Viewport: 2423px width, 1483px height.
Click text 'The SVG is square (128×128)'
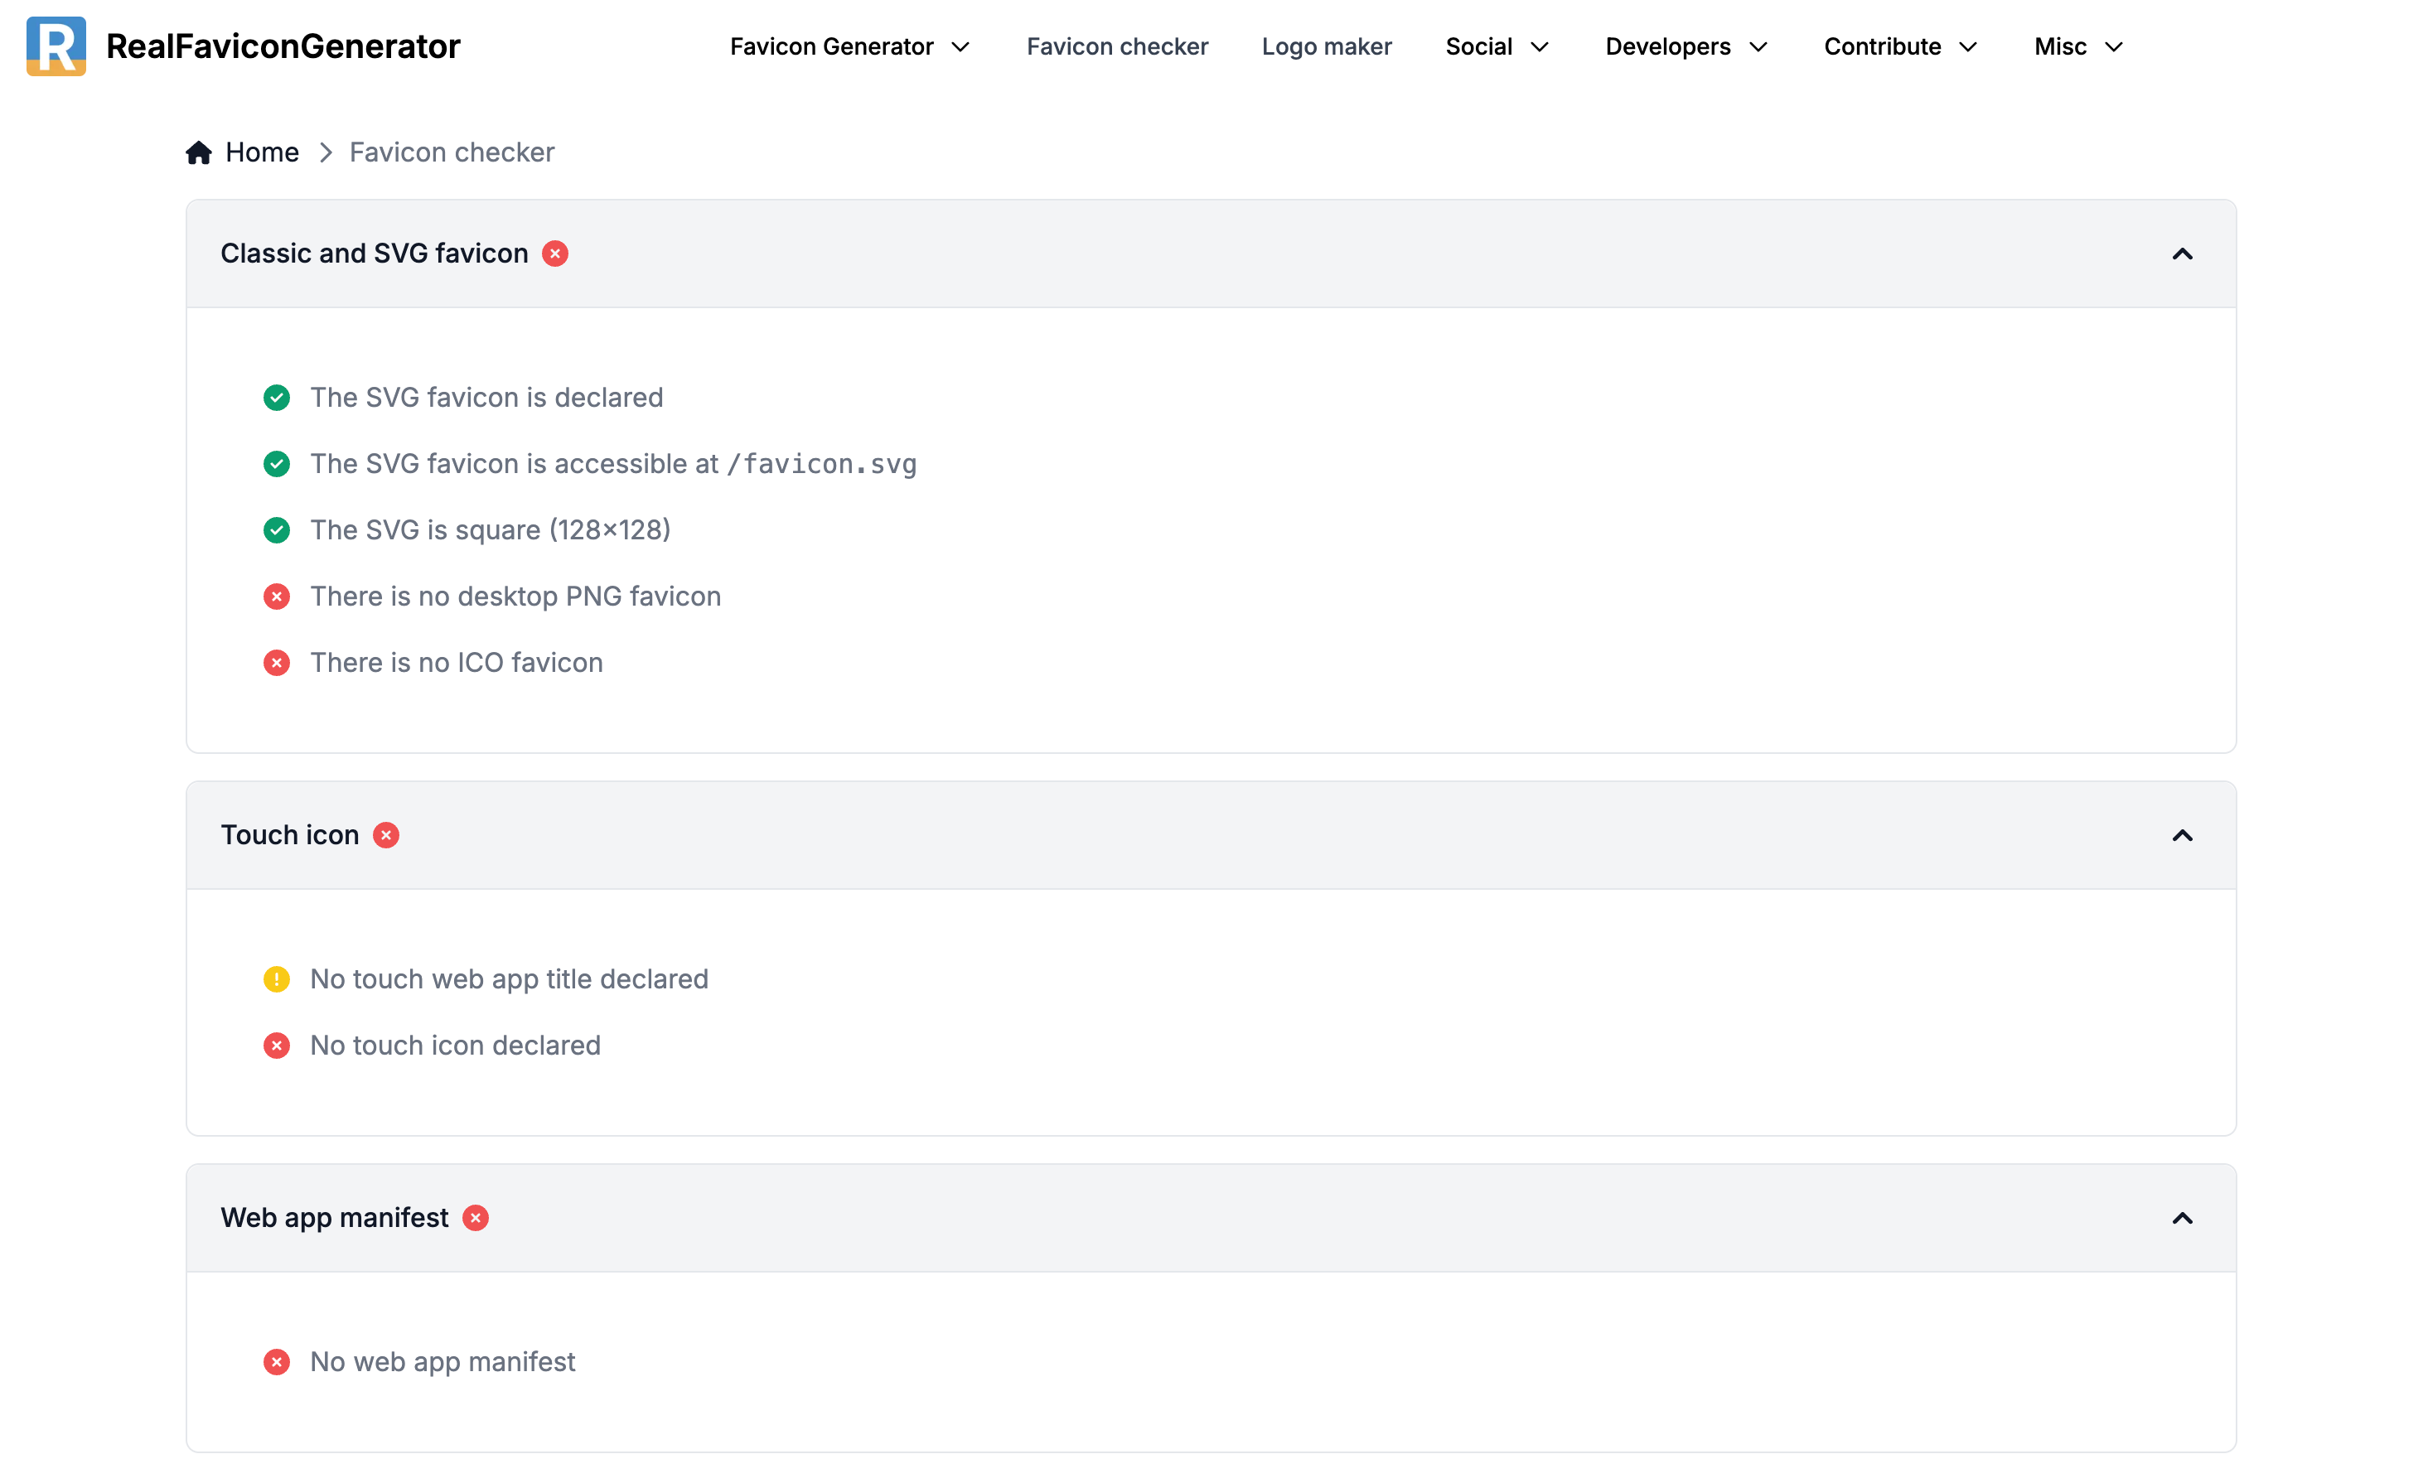[x=491, y=530]
